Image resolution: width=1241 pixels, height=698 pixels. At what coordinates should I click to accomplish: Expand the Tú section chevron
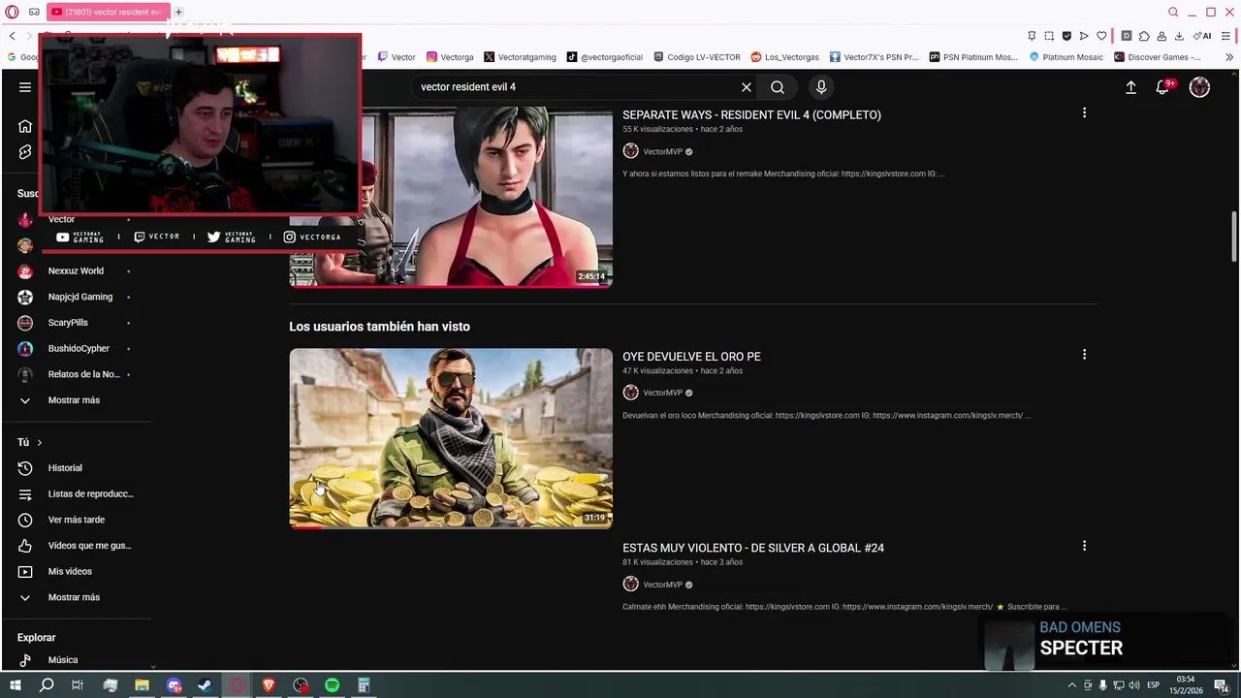click(x=39, y=442)
